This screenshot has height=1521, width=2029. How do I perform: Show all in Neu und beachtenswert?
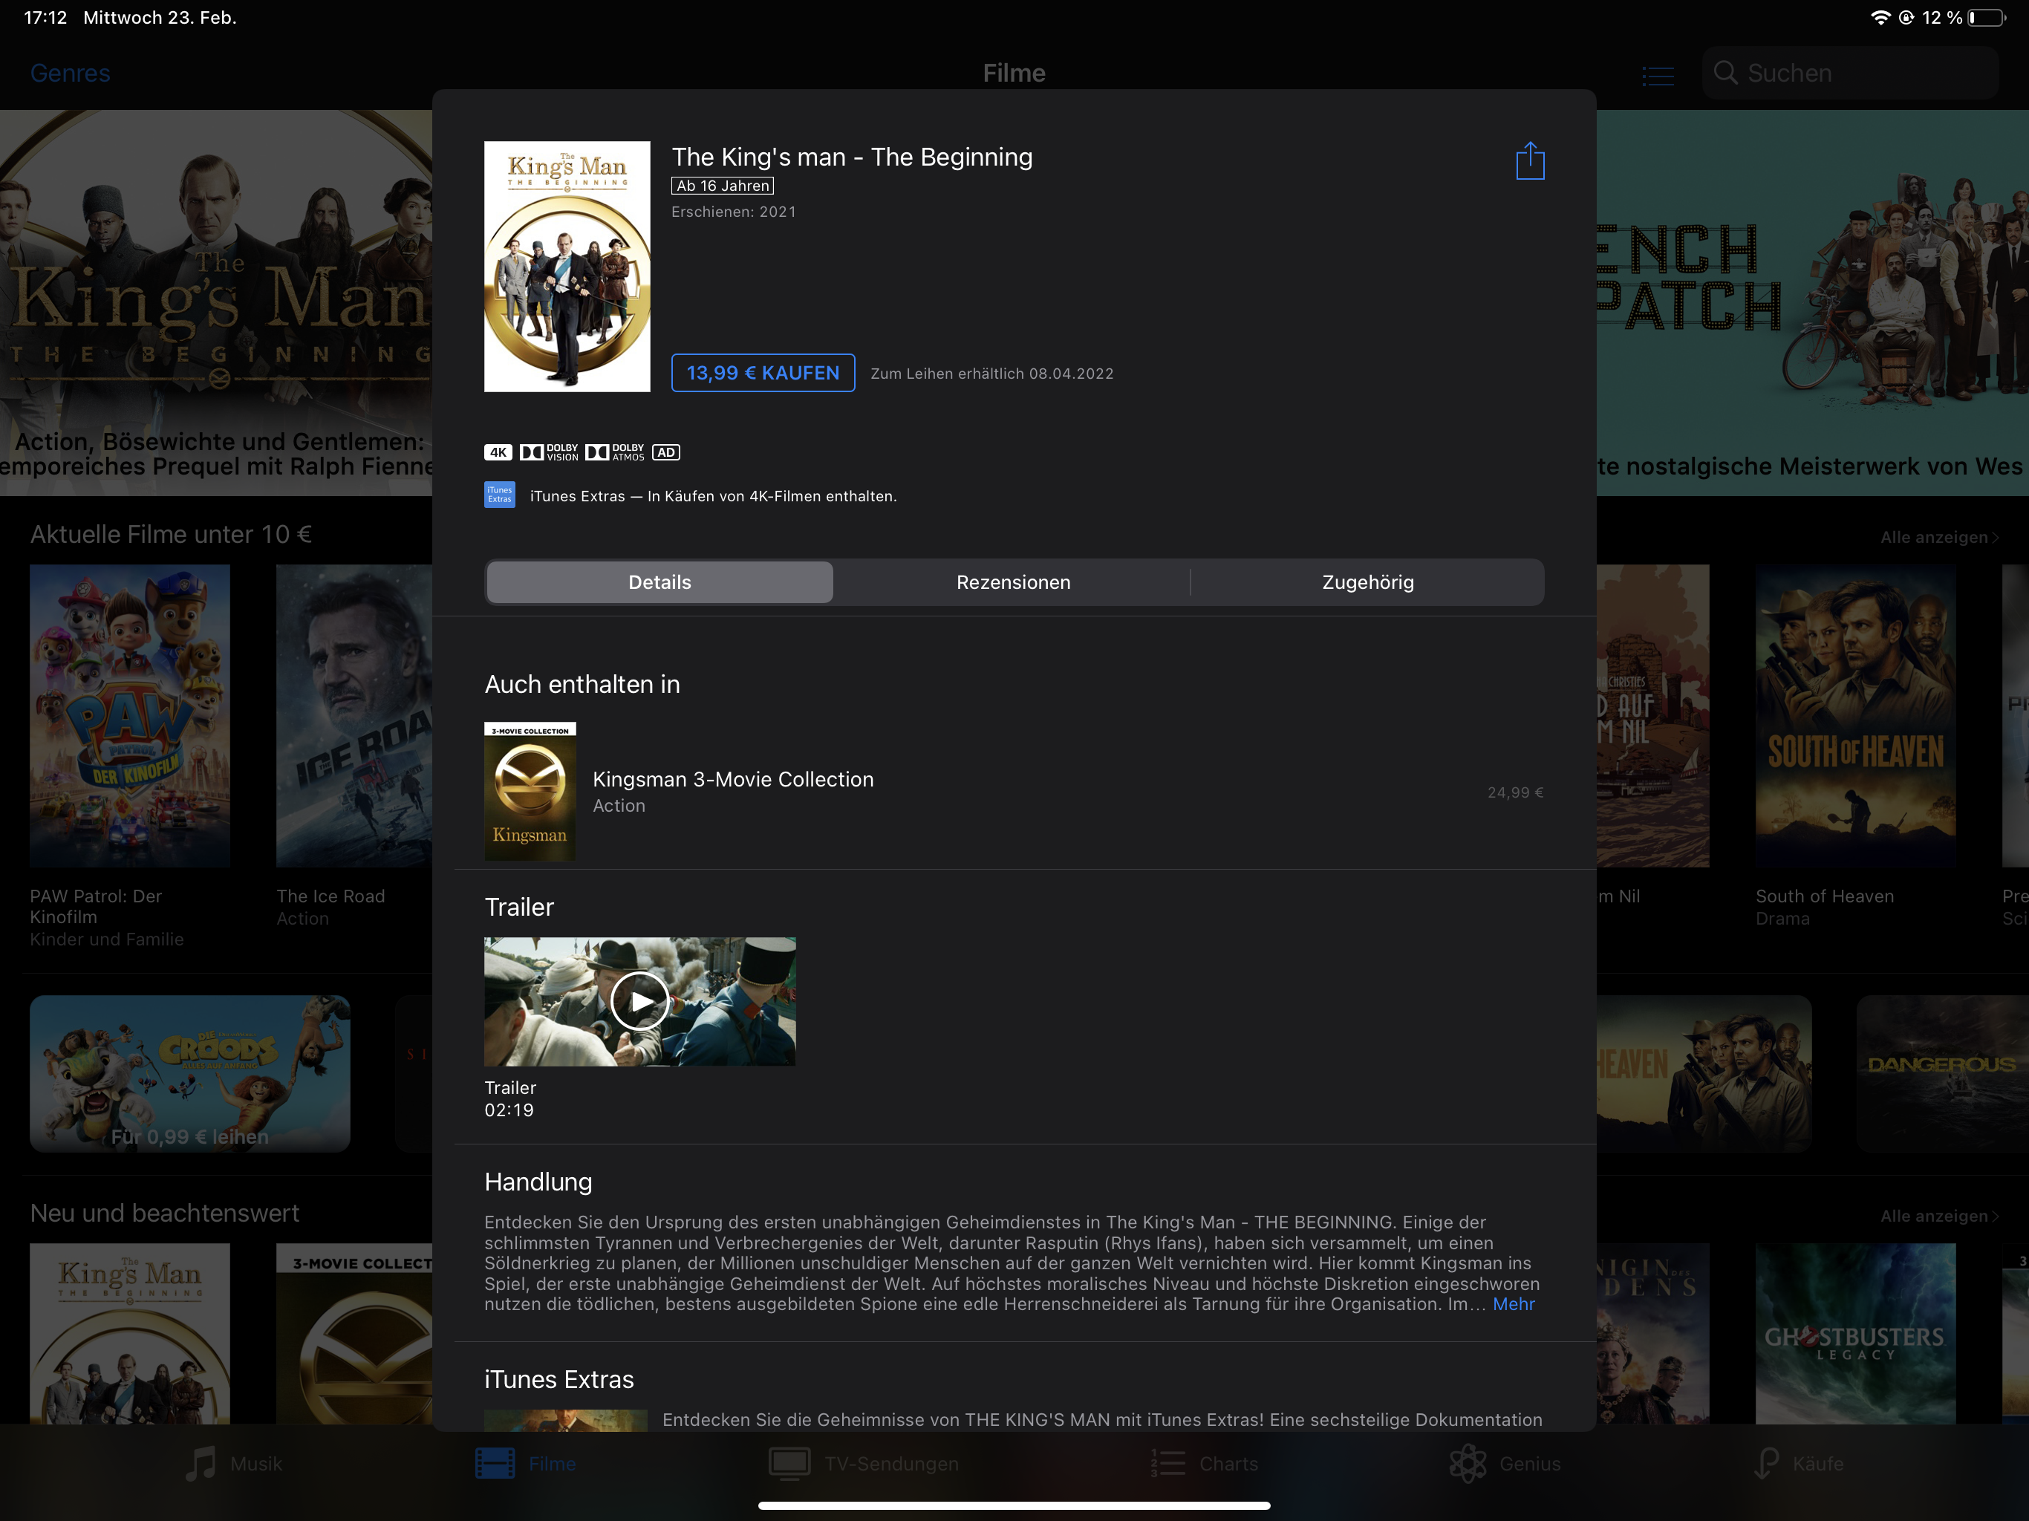[1938, 1217]
